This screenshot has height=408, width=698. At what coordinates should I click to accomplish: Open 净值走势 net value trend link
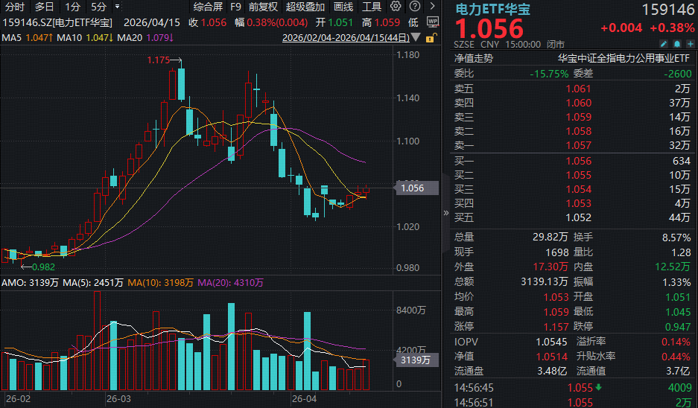tap(474, 57)
